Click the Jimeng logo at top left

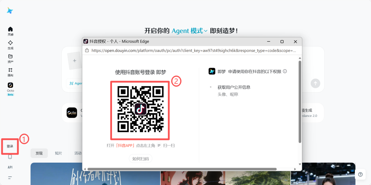[x=10, y=10]
